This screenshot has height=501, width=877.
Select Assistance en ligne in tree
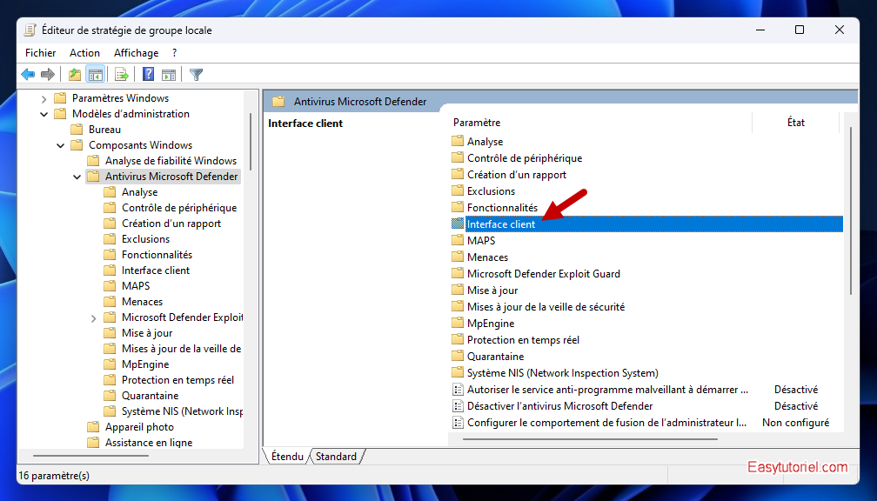[149, 442]
